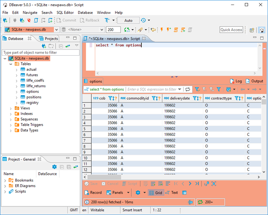Open the Panels dropdown arrow

[x=128, y=193]
